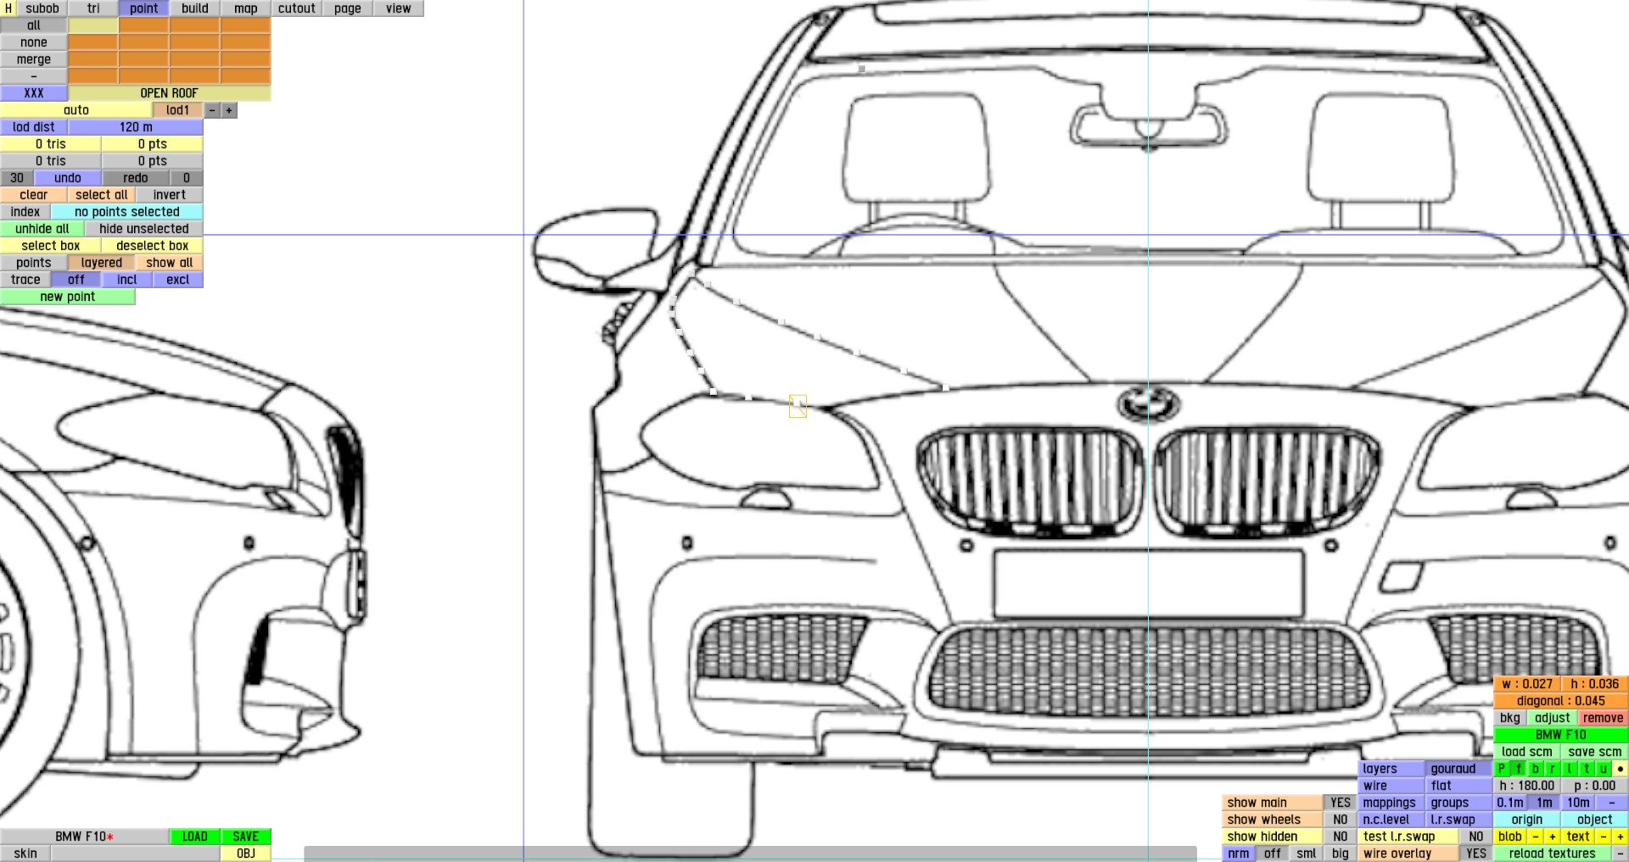Choose 'show all' points display
Image resolution: width=1629 pixels, height=862 pixels.
click(170, 263)
